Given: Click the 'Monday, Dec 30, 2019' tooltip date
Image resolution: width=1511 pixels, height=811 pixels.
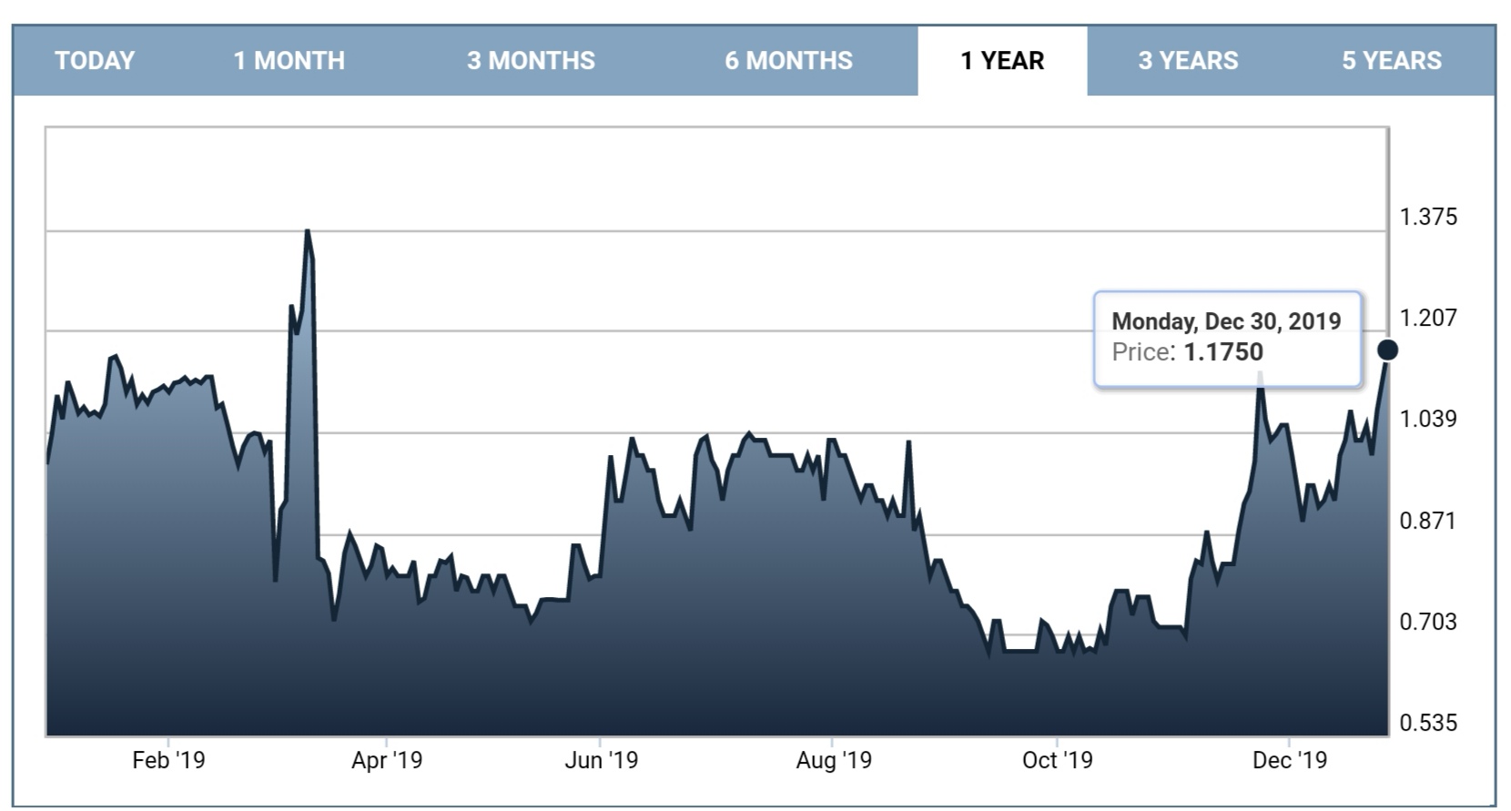Looking at the screenshot, I should (1226, 321).
